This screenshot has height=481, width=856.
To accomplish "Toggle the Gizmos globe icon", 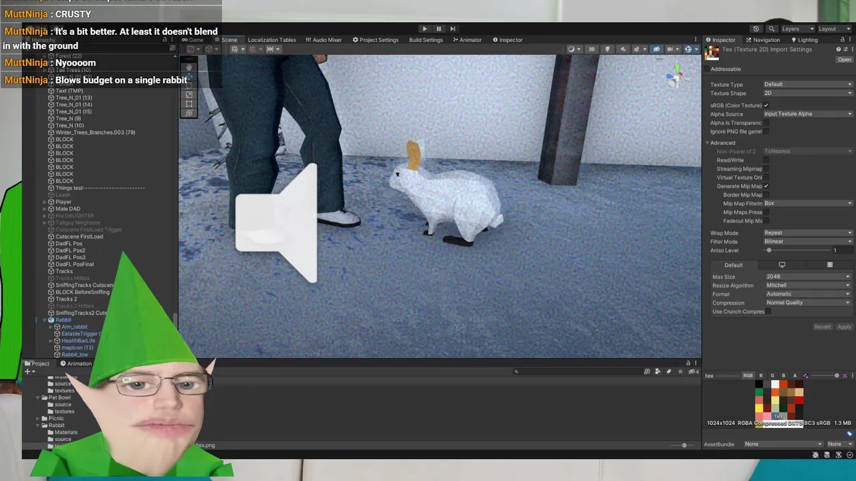I will click(x=688, y=49).
